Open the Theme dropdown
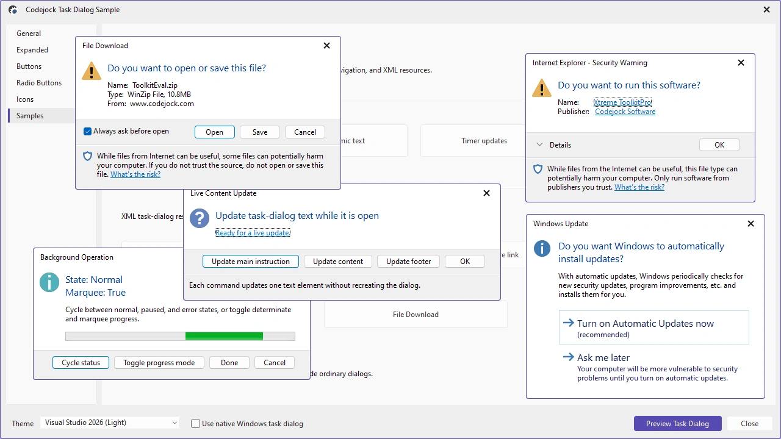 [x=110, y=423]
